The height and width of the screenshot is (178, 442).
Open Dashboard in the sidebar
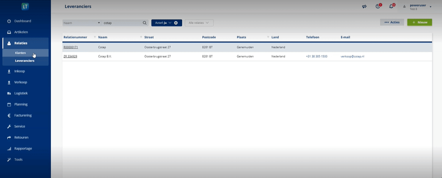click(x=23, y=21)
